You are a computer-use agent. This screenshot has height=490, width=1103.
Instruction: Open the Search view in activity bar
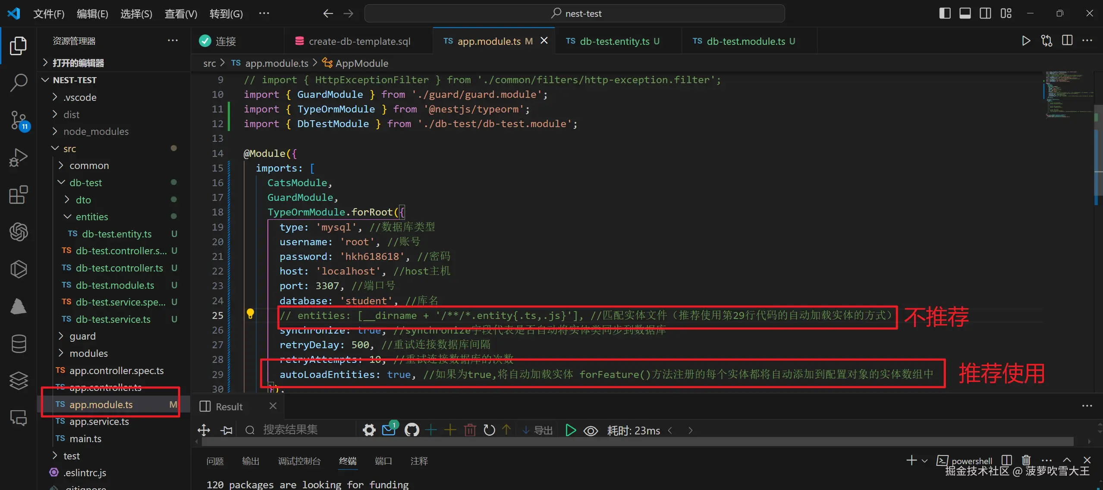click(x=19, y=82)
